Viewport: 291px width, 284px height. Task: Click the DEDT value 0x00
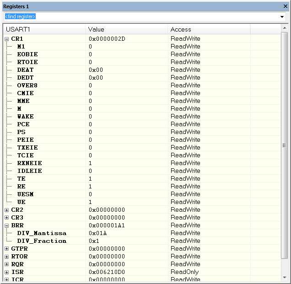(x=96, y=78)
